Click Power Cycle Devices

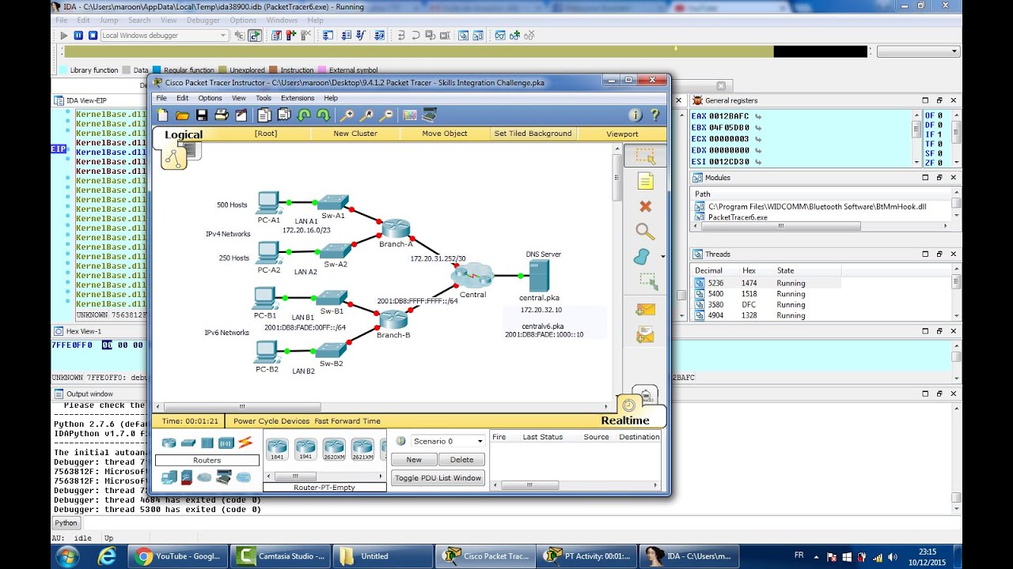271,421
